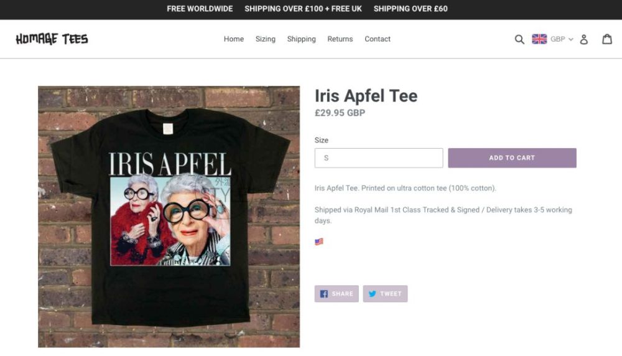Click the Twitter bird icon on Tweet
622x356 pixels.
[x=373, y=294]
